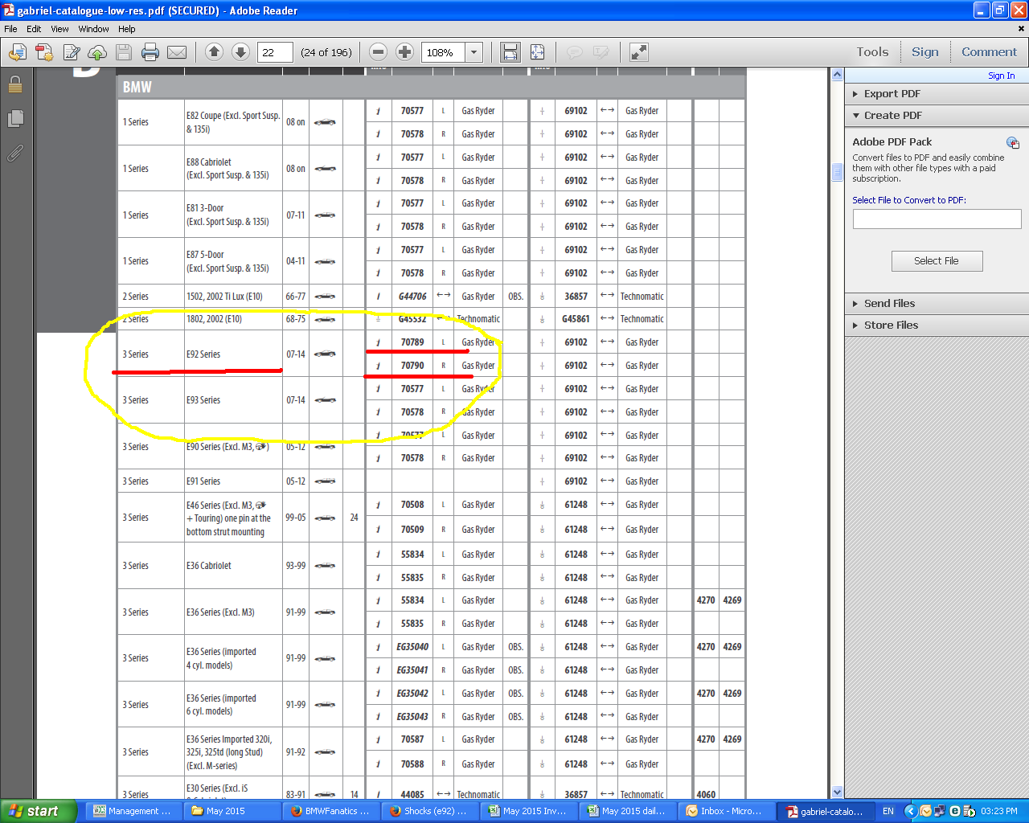The image size is (1029, 823).
Task: Open the page thumbnails sidebar icon
Action: click(x=15, y=119)
